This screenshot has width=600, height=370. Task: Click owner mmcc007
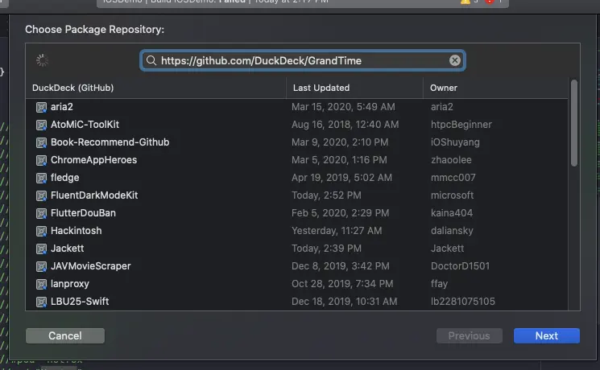pos(453,177)
